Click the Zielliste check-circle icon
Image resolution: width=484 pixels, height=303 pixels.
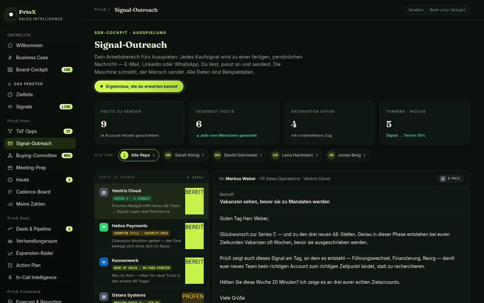coord(10,95)
